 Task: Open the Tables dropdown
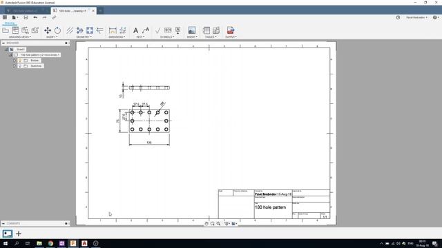tap(211, 37)
